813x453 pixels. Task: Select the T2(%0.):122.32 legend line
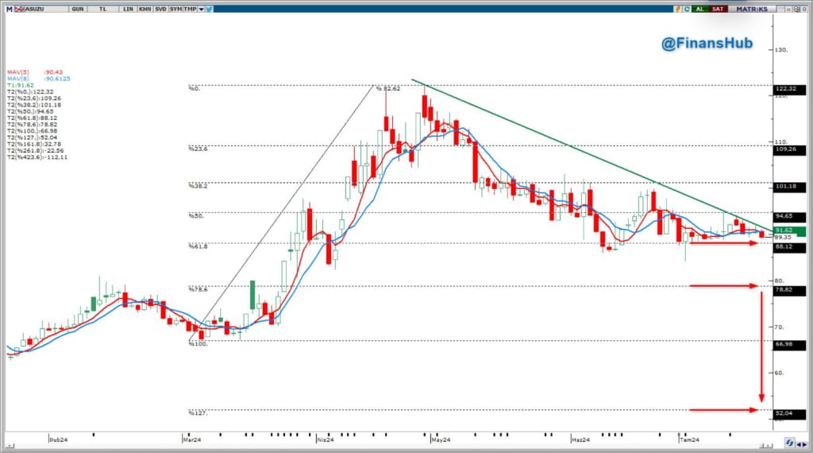coord(30,92)
